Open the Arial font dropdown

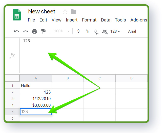(132, 31)
